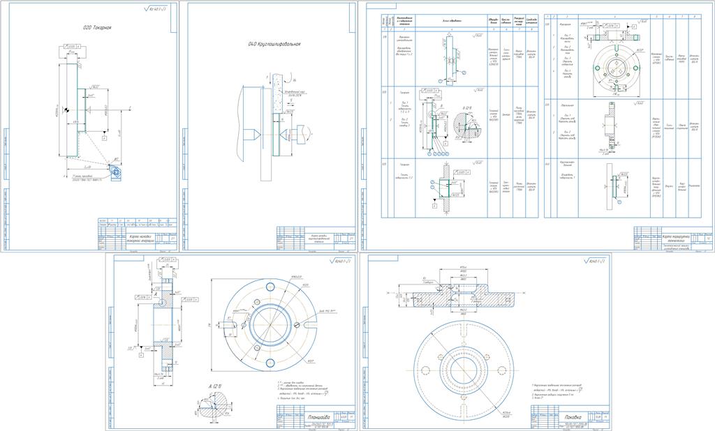
Task: Click the "А (2:1)" detail view label
Action: [x=215, y=386]
